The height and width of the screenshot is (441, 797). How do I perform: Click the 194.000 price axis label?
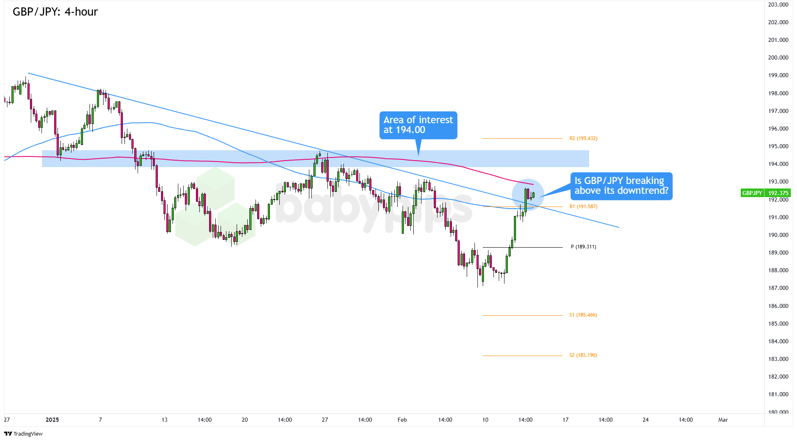(x=778, y=164)
